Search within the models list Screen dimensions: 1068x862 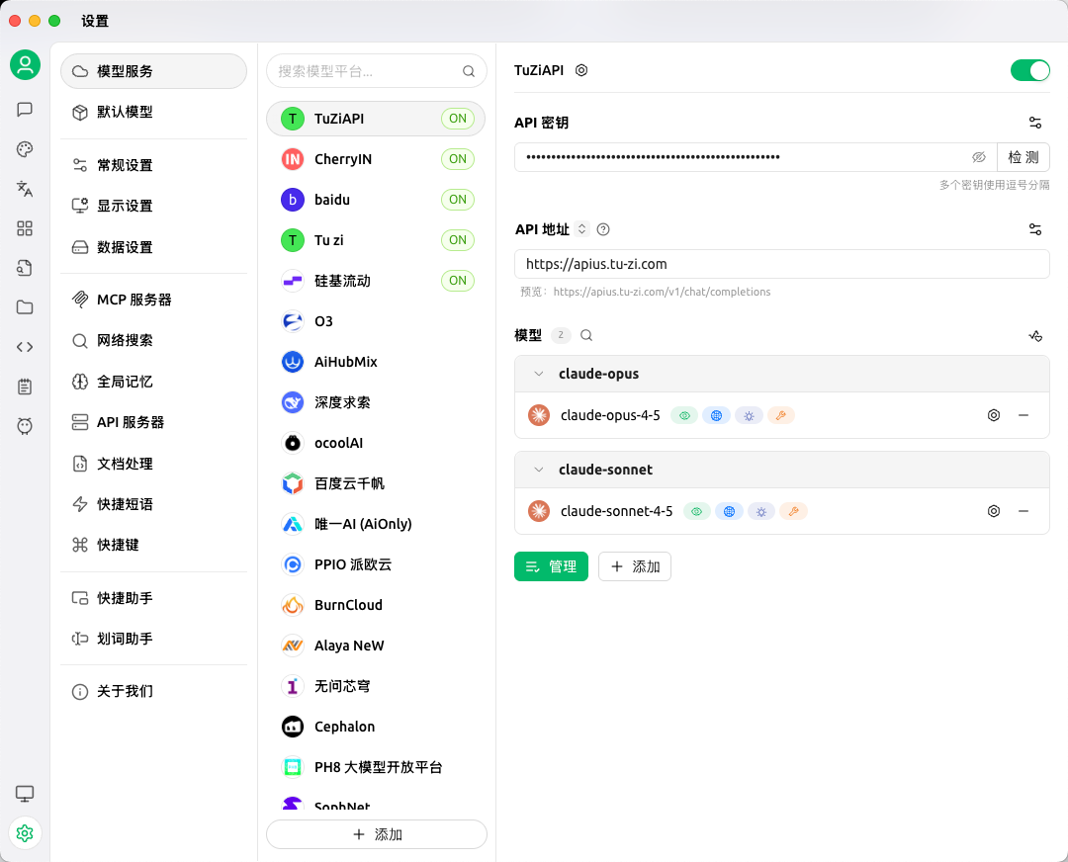click(x=586, y=335)
